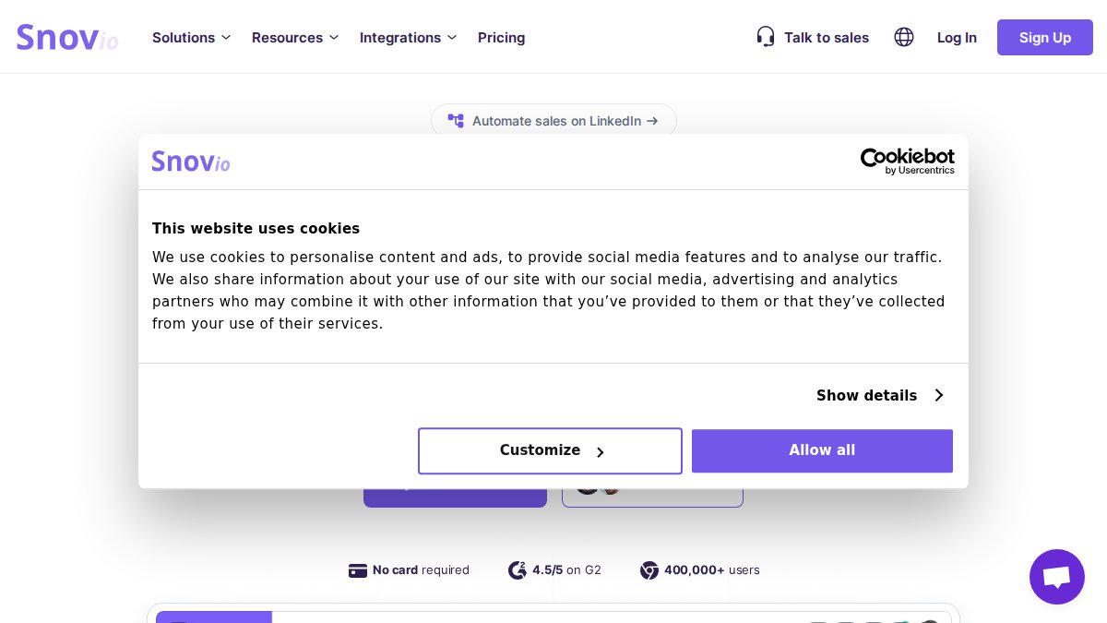This screenshot has width=1107, height=623.
Task: Click the Snov.io logo
Action: [67, 37]
